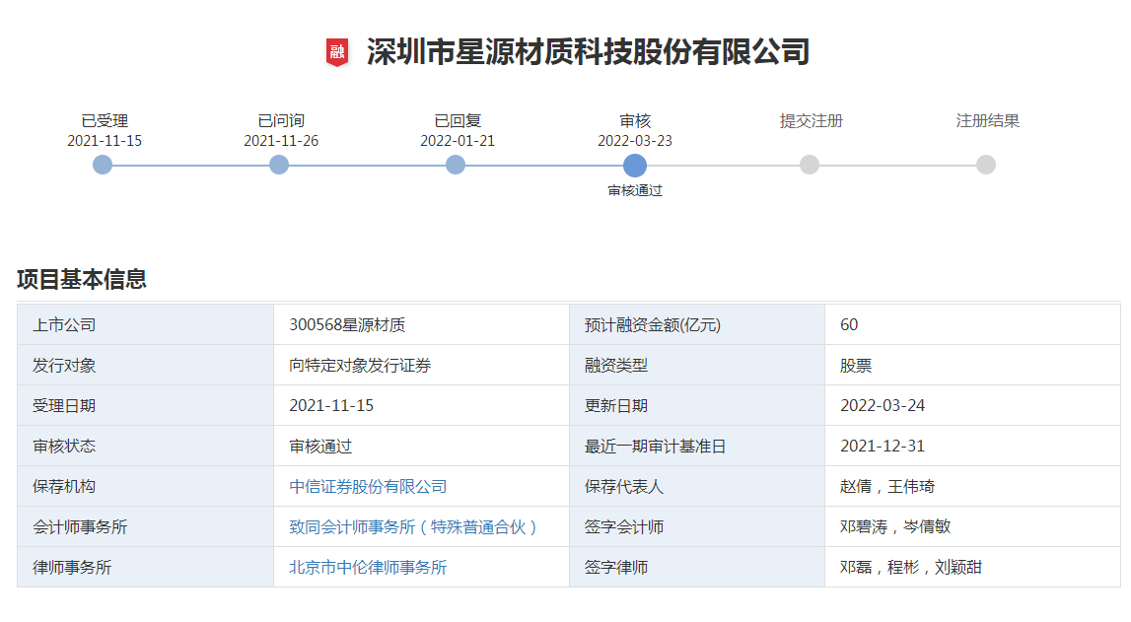The image size is (1131, 622).
Task: Open the 中信证券股份有限公司 sponsor link
Action: pos(368,487)
